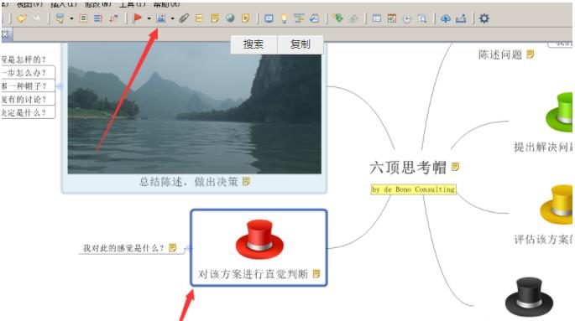The image size is (575, 321).
Task: Open the 插入 menu
Action: pyautogui.click(x=64, y=4)
